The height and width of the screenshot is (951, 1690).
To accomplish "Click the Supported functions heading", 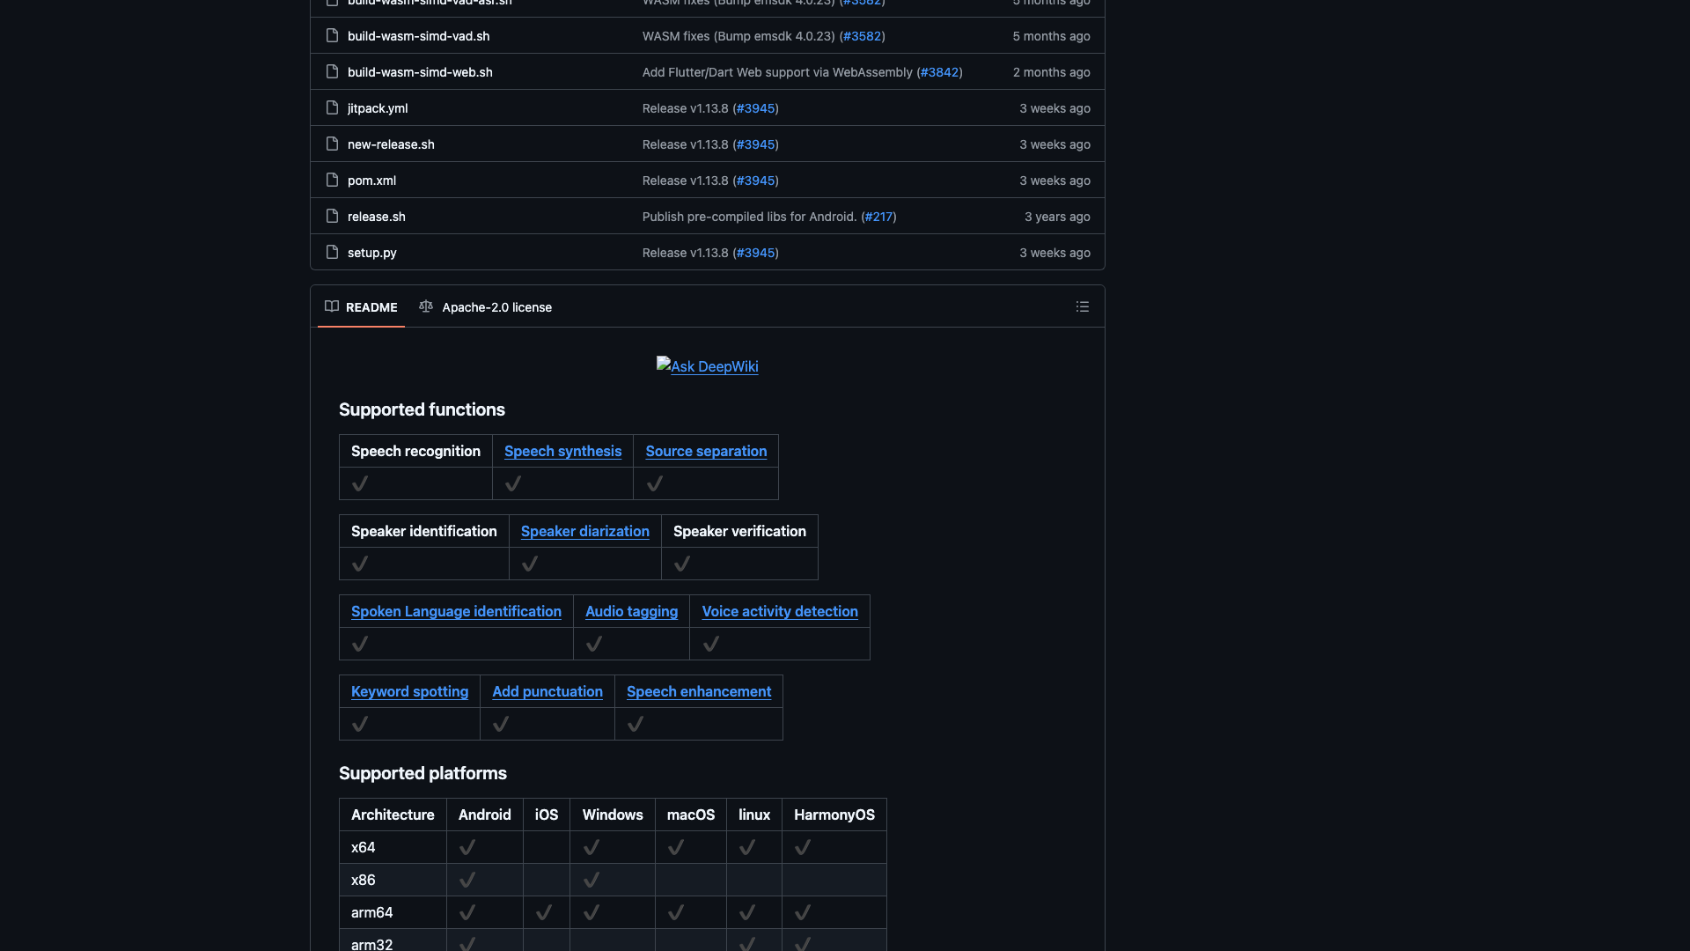I will point(422,409).
